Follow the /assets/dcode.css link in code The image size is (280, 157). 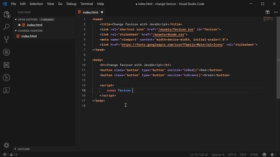168,34
